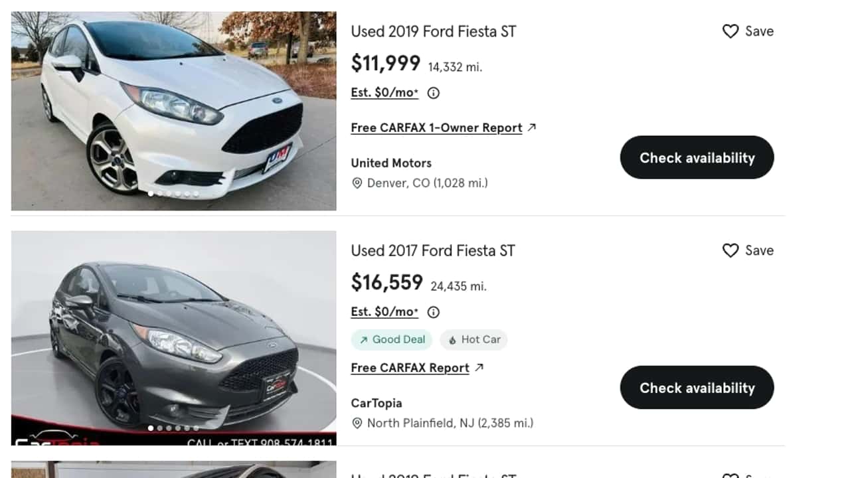Open the Used 2019 Ford Fiesta ST listing title
850x478 pixels.
pyautogui.click(x=433, y=31)
